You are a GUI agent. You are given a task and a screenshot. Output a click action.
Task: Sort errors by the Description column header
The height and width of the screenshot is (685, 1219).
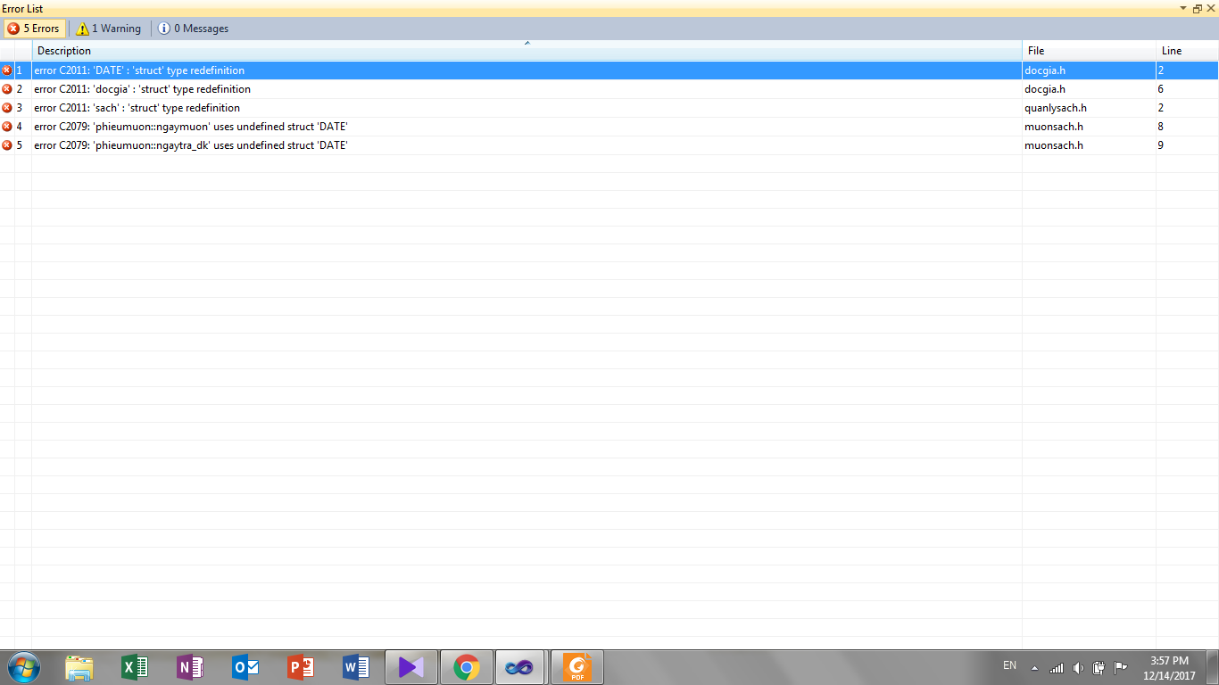click(x=527, y=51)
